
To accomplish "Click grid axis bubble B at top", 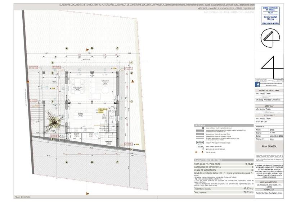I will [92, 48].
